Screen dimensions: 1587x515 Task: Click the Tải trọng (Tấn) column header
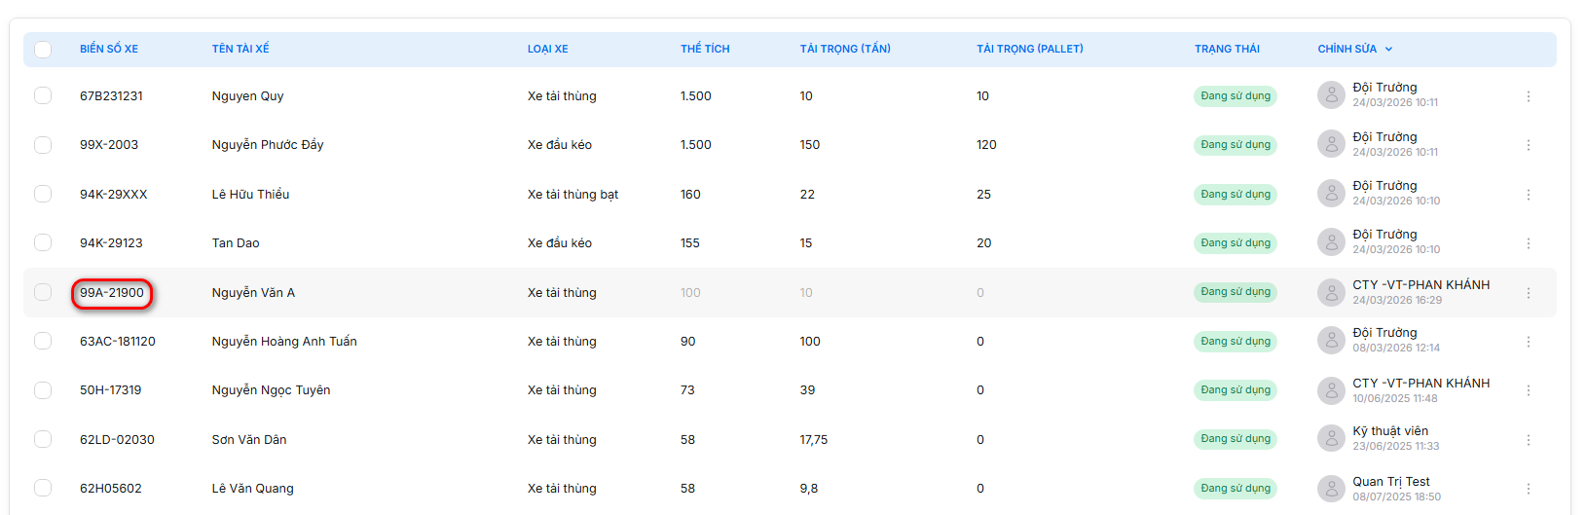tap(845, 49)
